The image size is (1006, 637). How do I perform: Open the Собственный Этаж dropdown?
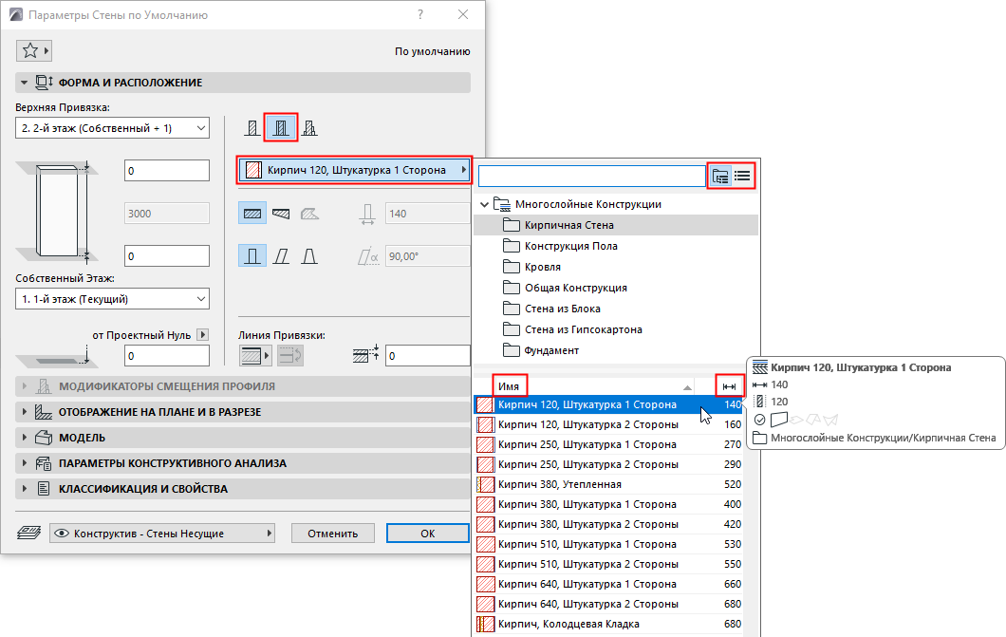tap(112, 299)
